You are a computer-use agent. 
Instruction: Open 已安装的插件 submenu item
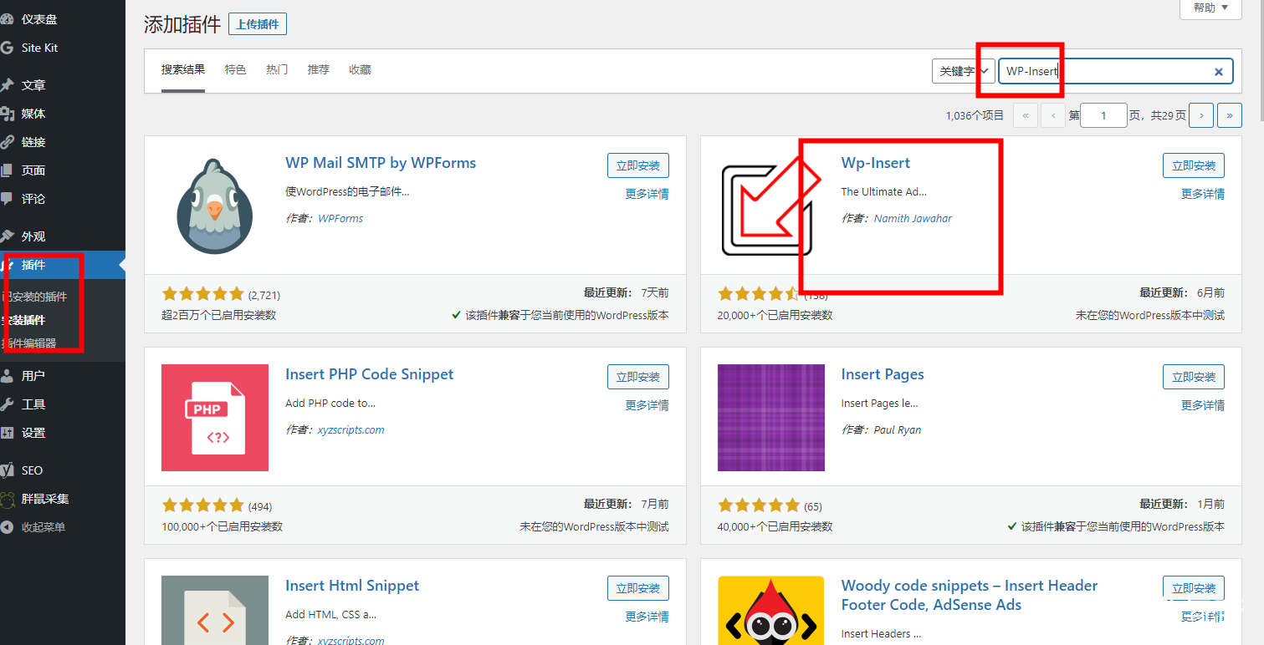(34, 297)
